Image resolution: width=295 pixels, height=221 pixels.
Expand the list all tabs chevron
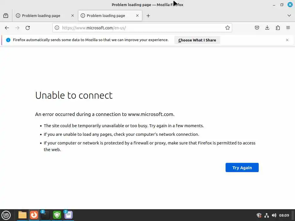pos(289,16)
